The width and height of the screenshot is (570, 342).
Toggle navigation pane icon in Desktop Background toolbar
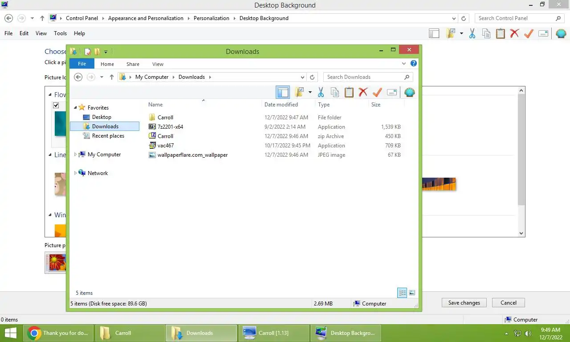pyautogui.click(x=434, y=33)
